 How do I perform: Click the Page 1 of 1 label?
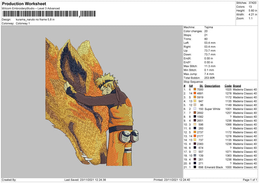pyautogui.click(x=250, y=180)
